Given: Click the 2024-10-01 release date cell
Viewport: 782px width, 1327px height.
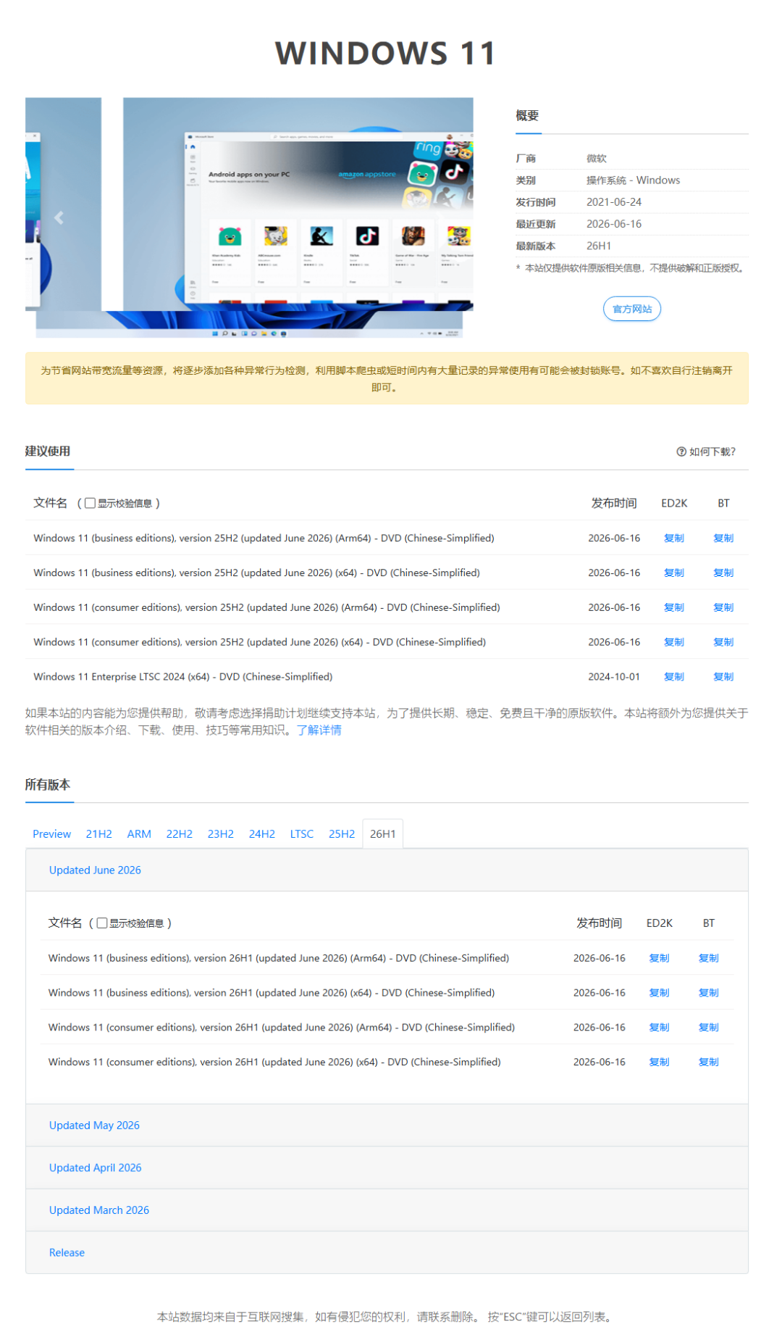Looking at the screenshot, I should point(614,677).
